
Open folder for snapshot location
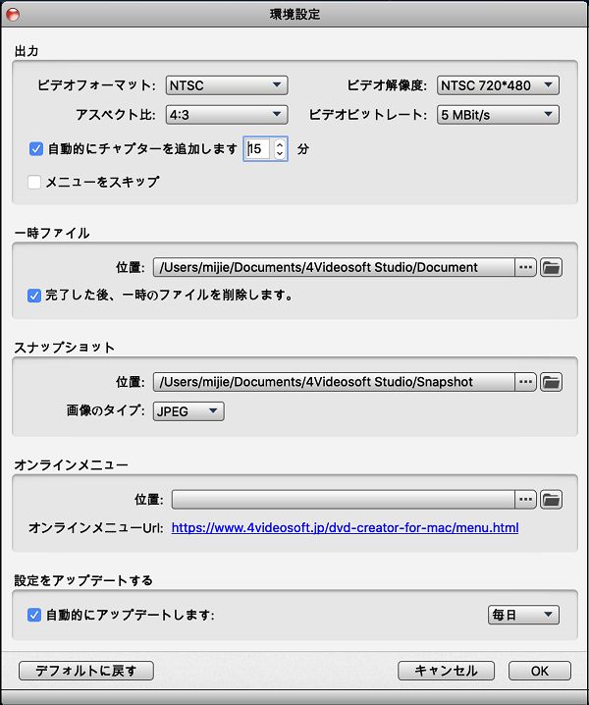point(551,382)
